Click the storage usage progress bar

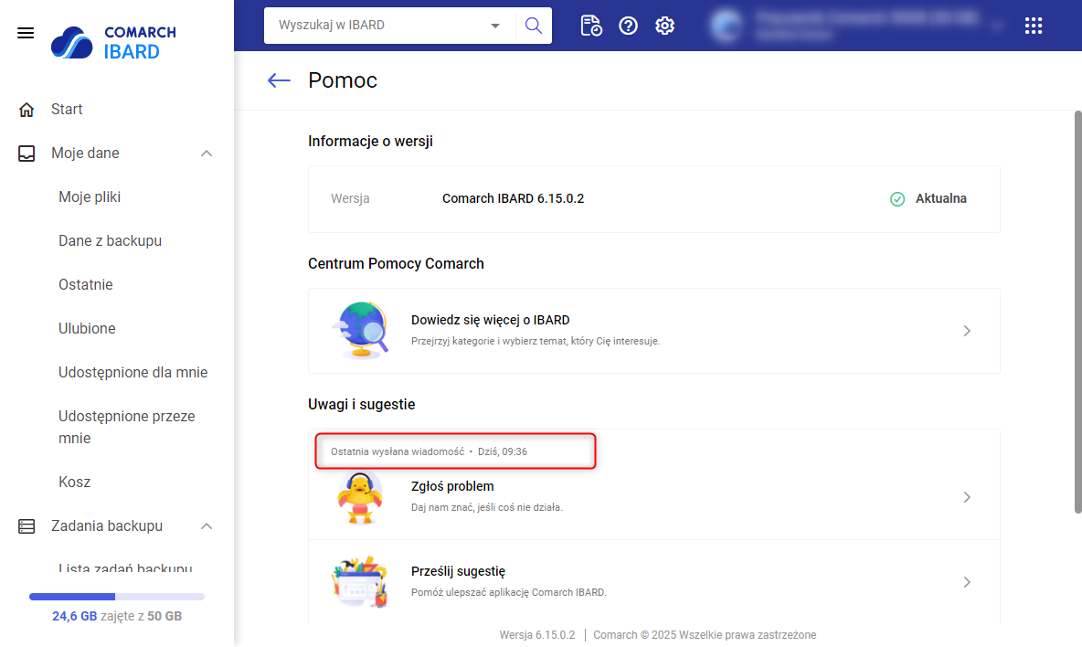coord(117,597)
